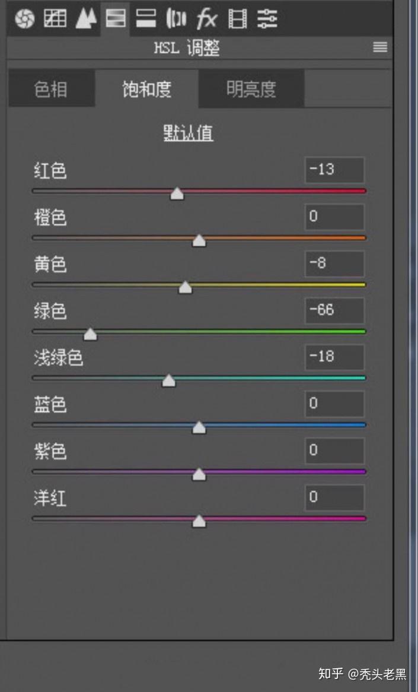Open the Detail panel triangles icon

pyautogui.click(x=86, y=19)
